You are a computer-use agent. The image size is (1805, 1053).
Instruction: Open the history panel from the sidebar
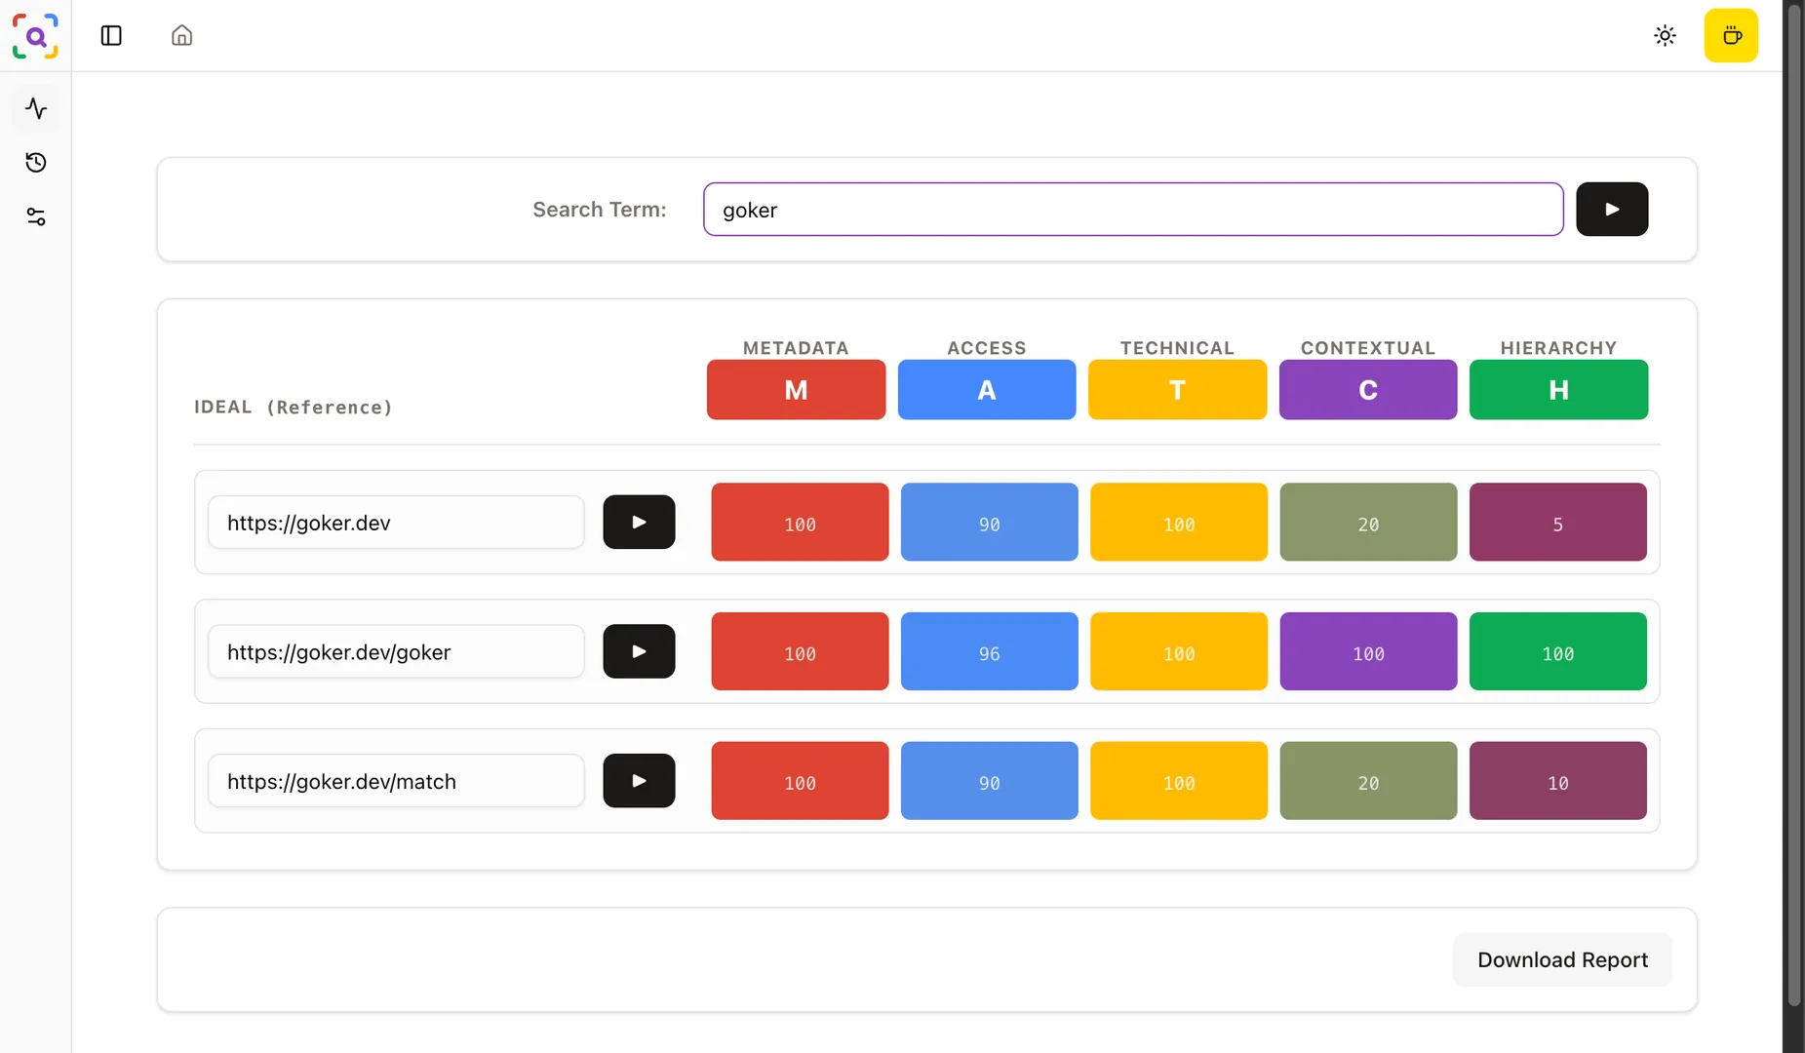pyautogui.click(x=36, y=162)
